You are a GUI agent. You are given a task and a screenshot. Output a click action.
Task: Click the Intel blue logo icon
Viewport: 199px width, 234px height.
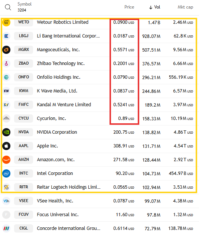[6, 173]
